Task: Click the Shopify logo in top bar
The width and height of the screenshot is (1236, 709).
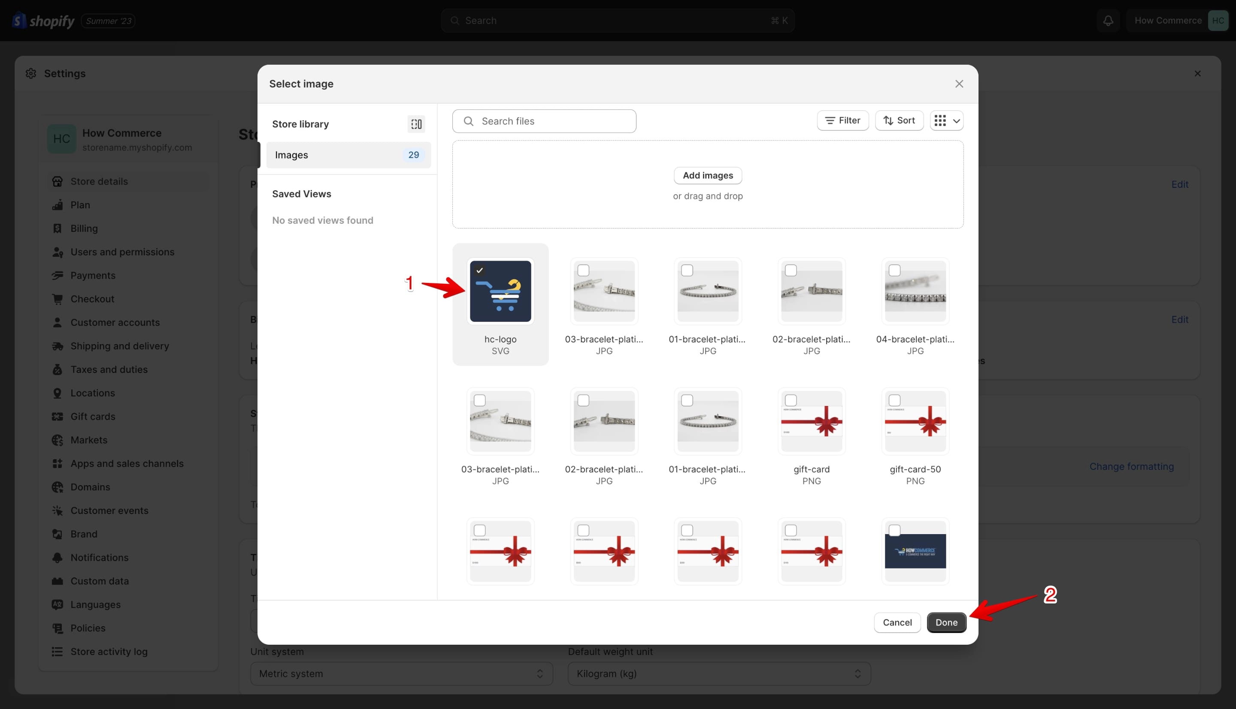Action: point(43,21)
